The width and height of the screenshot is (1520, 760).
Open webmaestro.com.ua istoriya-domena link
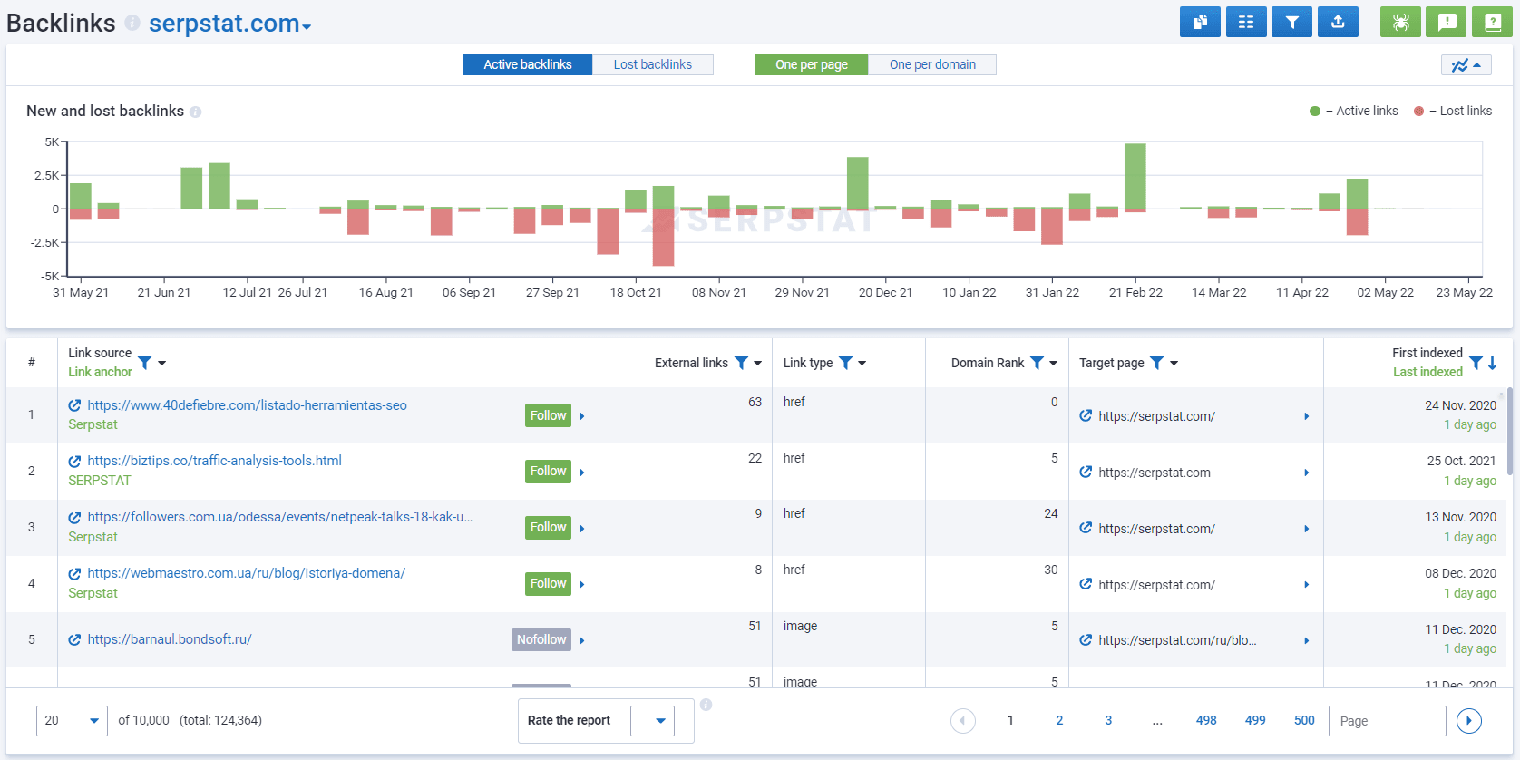point(246,573)
